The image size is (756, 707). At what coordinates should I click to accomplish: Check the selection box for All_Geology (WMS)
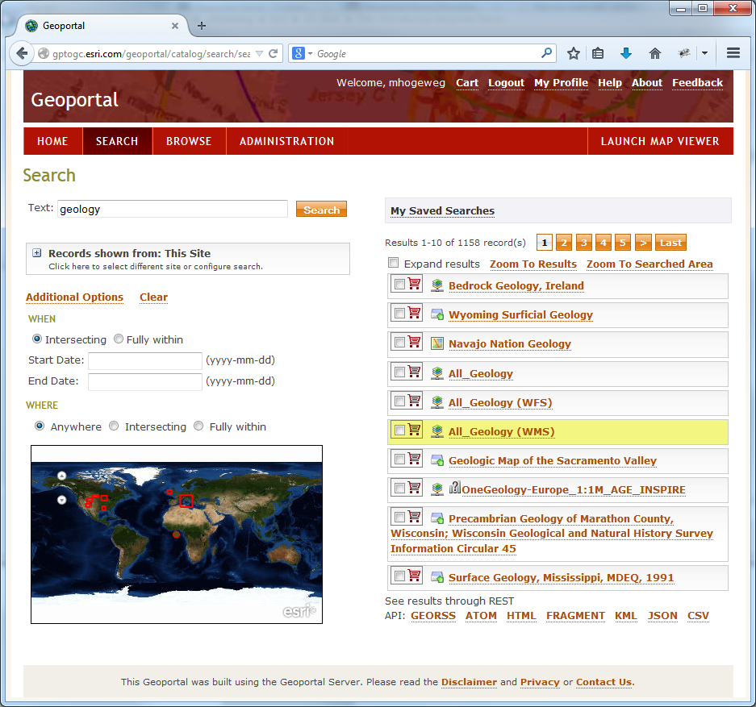398,429
